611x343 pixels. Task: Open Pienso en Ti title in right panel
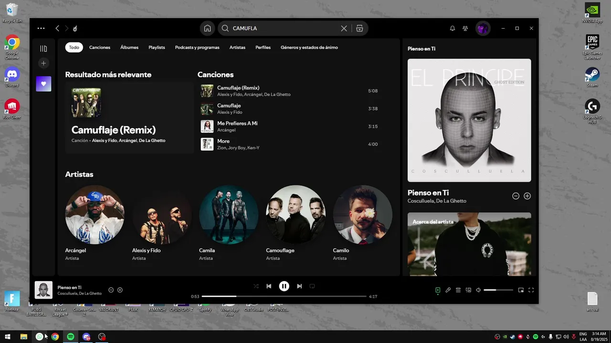pos(428,192)
